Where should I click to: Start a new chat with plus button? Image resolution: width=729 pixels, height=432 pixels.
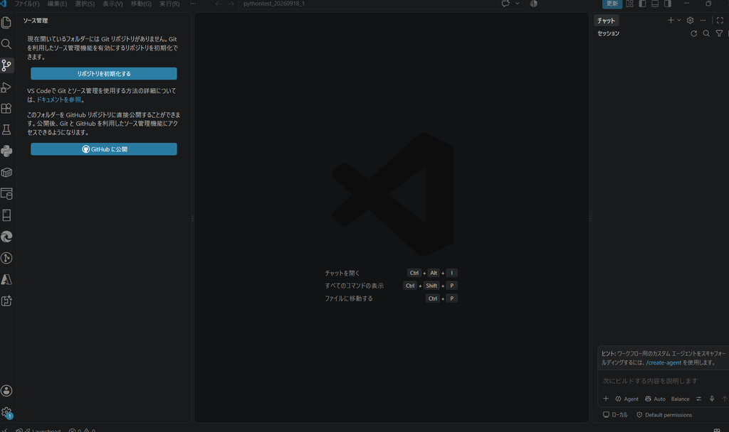[x=671, y=21]
